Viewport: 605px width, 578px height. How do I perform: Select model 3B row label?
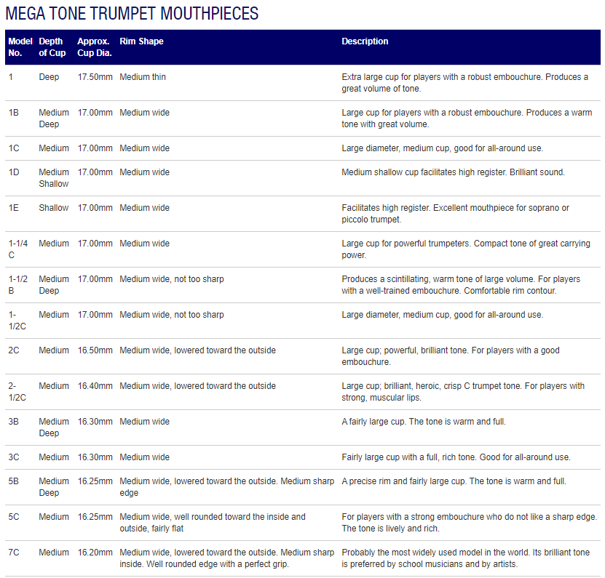click(x=14, y=422)
